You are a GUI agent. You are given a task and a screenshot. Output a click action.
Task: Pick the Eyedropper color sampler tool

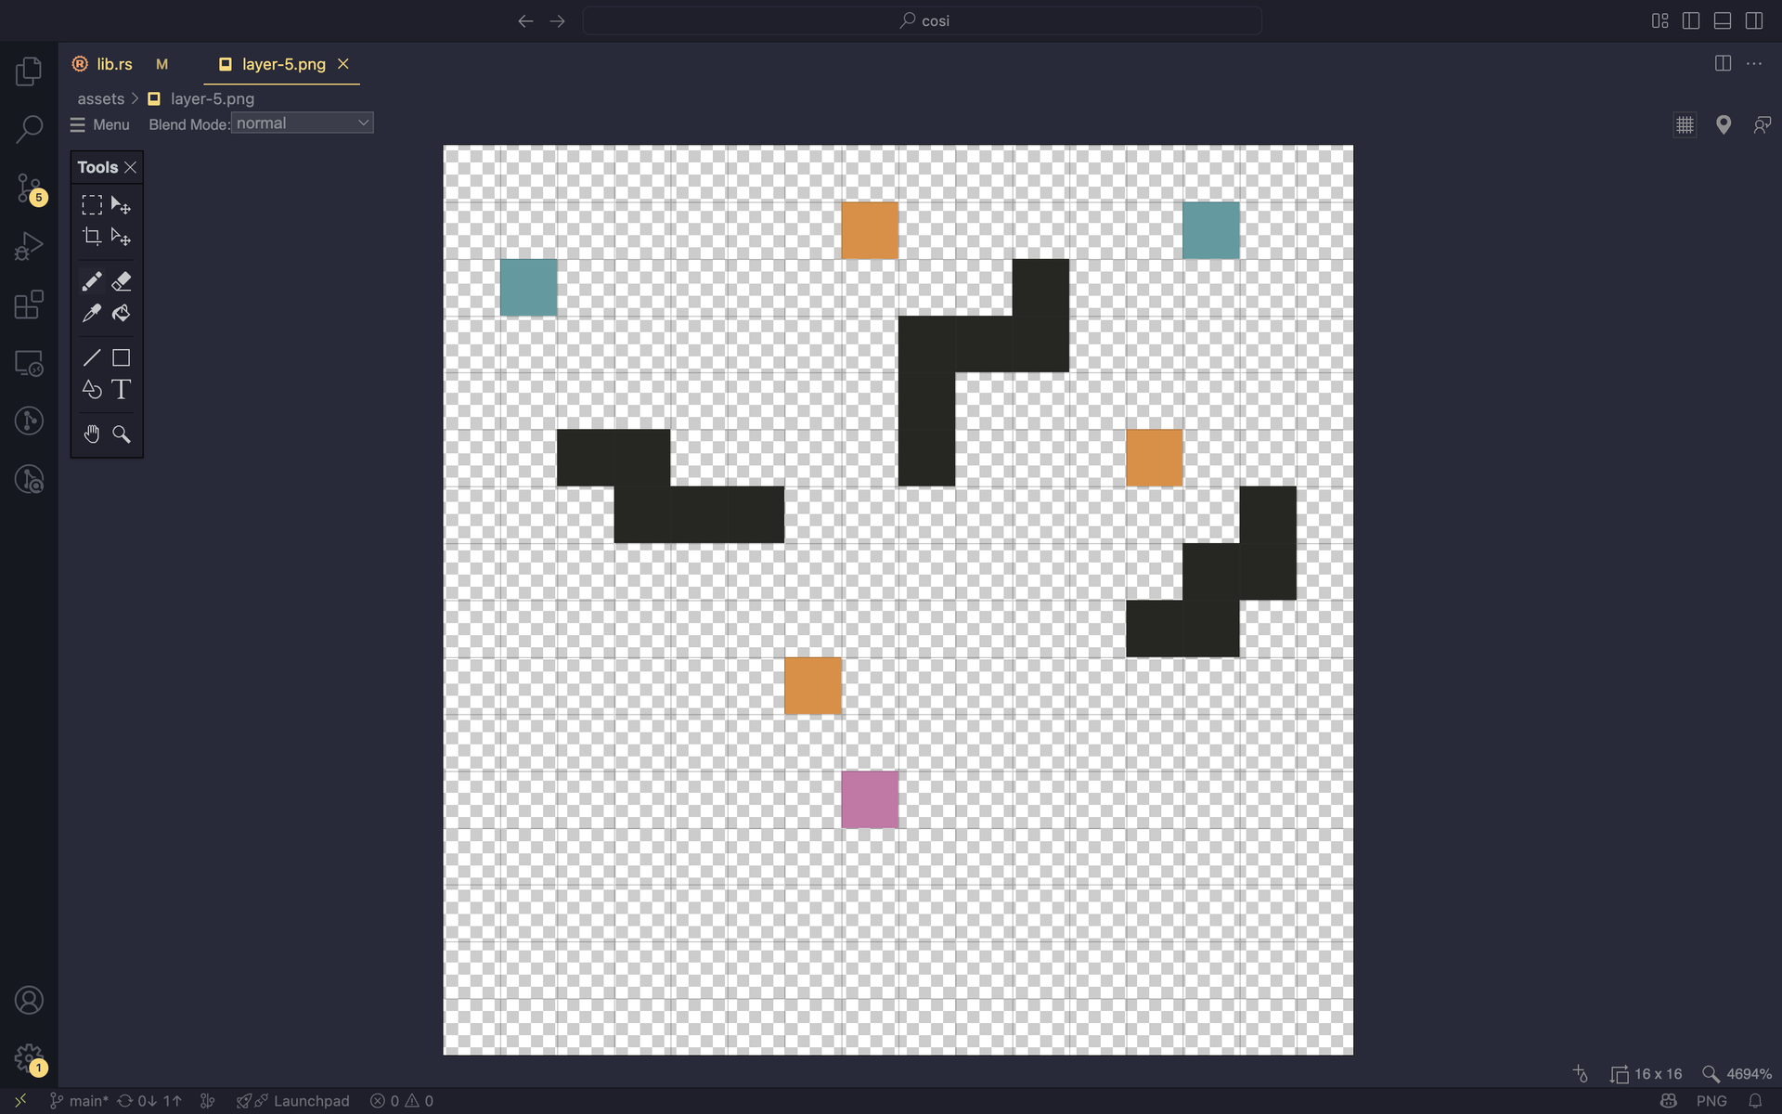click(x=91, y=314)
